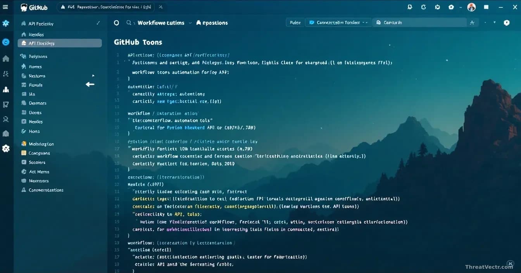Click the shield icon at the toolbar's right end
This screenshot has height=273, width=521.
coord(506,23)
